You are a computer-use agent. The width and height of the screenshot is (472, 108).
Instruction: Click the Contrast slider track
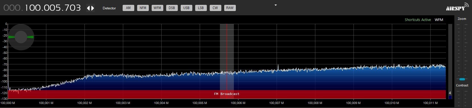[x=462, y=98]
